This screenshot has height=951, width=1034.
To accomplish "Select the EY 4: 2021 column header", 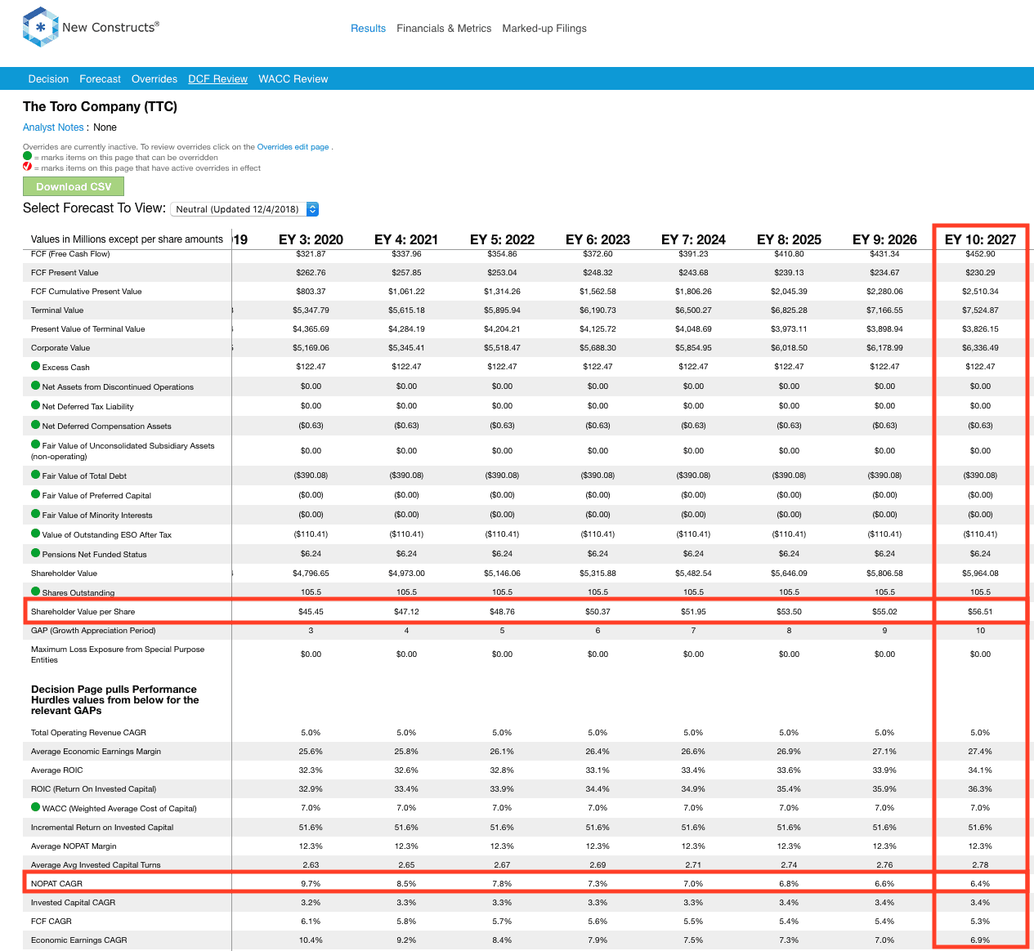I will (x=406, y=239).
